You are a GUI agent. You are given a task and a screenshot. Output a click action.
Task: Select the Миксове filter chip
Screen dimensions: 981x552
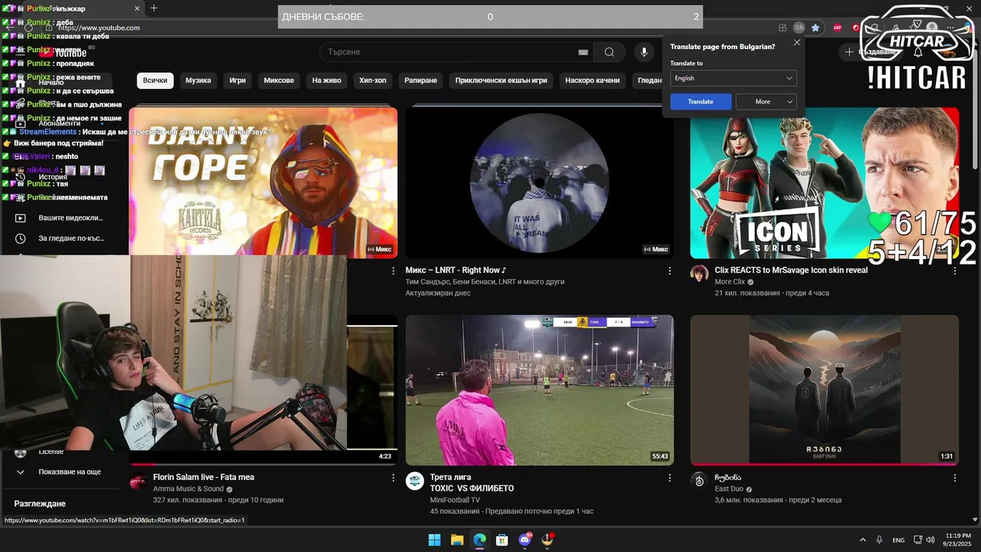coord(279,80)
